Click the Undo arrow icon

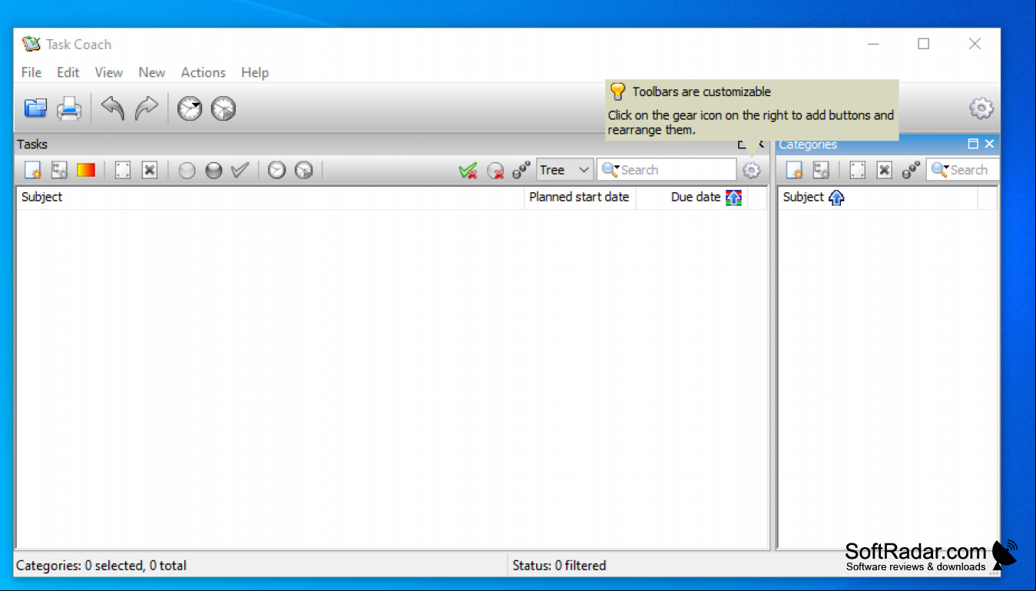coord(113,108)
